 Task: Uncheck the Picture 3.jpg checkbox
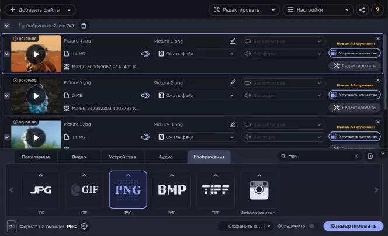click(6, 137)
